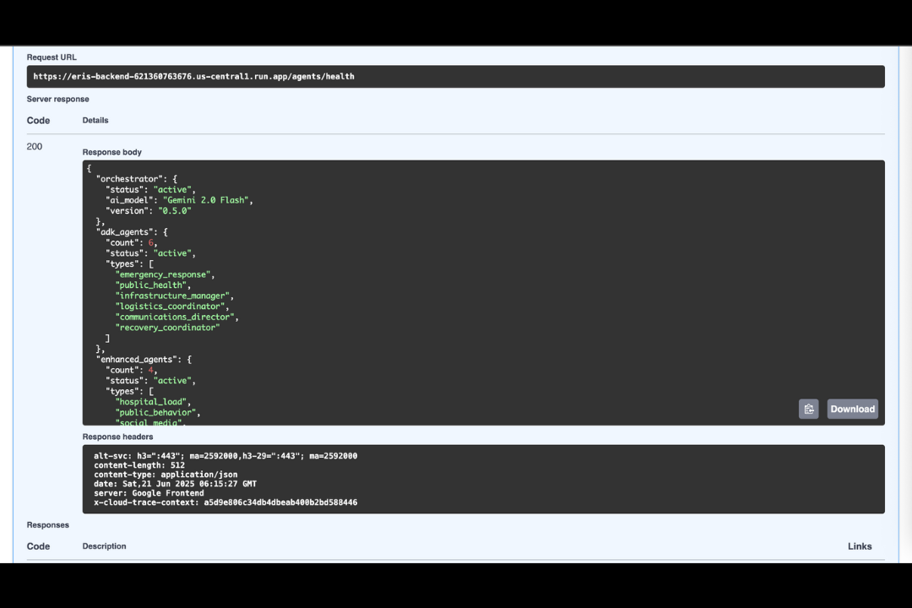912x608 pixels.
Task: Click "public_behavior" enhanced agent type
Action: pos(155,412)
